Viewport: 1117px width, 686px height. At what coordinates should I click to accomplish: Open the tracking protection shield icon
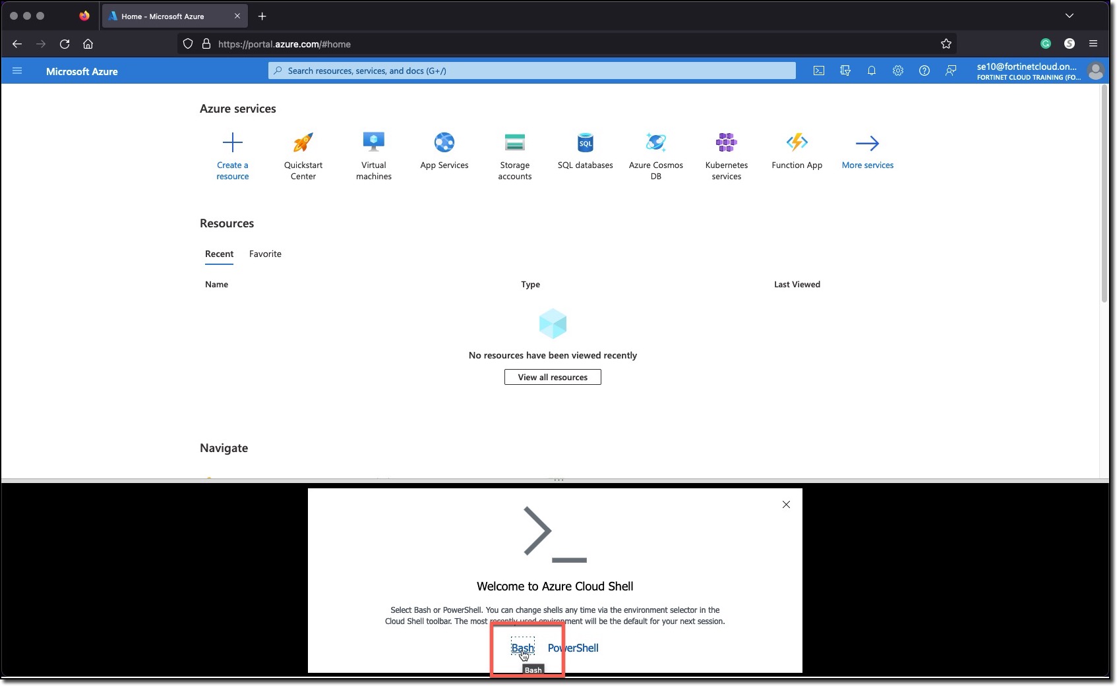click(x=188, y=44)
